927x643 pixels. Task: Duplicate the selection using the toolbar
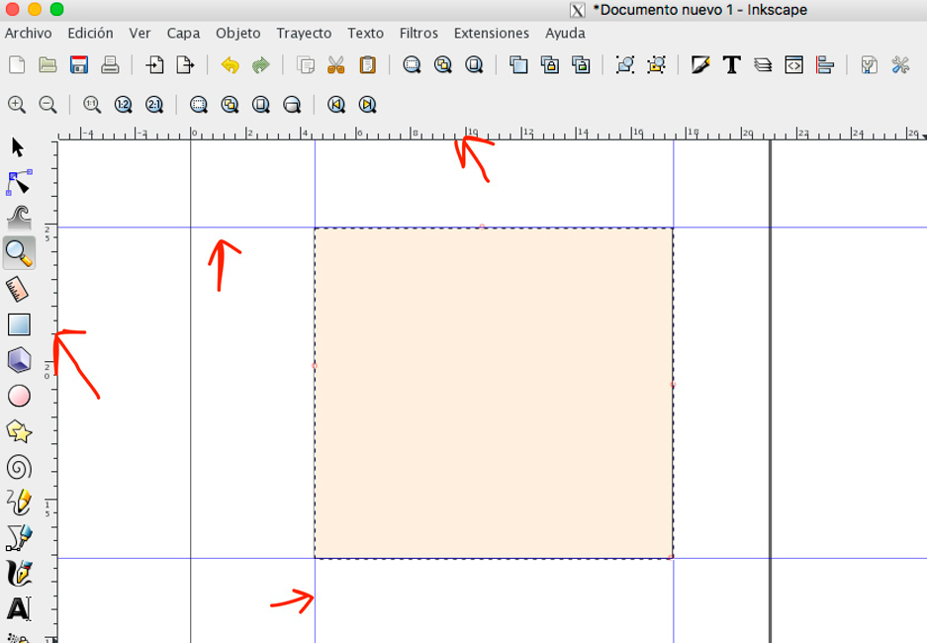click(x=518, y=65)
